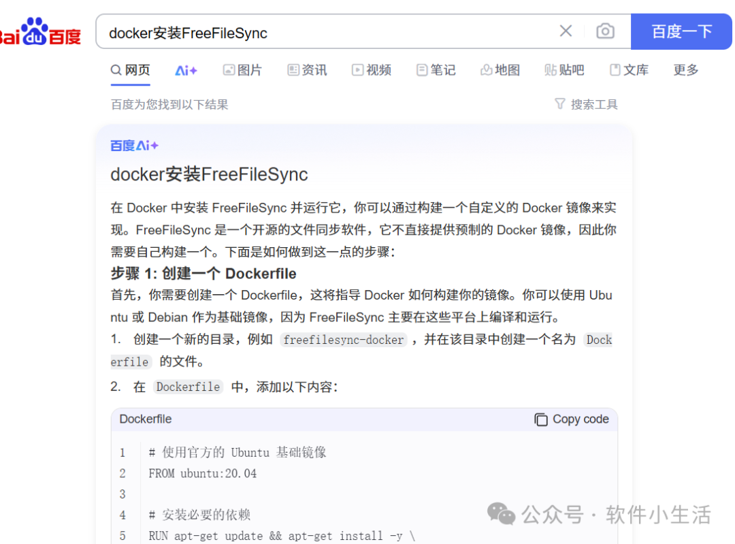Open image search via camera icon

point(605,31)
